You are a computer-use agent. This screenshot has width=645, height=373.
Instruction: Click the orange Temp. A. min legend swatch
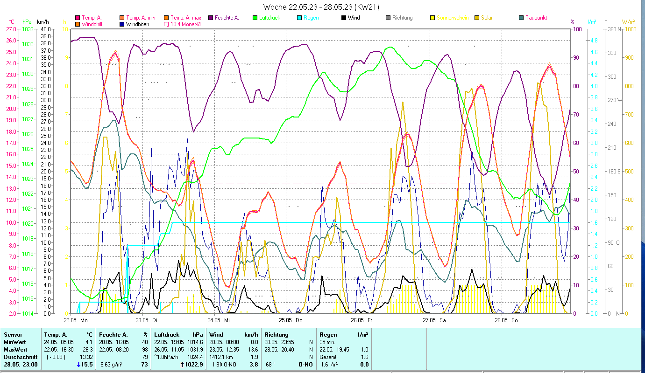tap(122, 18)
